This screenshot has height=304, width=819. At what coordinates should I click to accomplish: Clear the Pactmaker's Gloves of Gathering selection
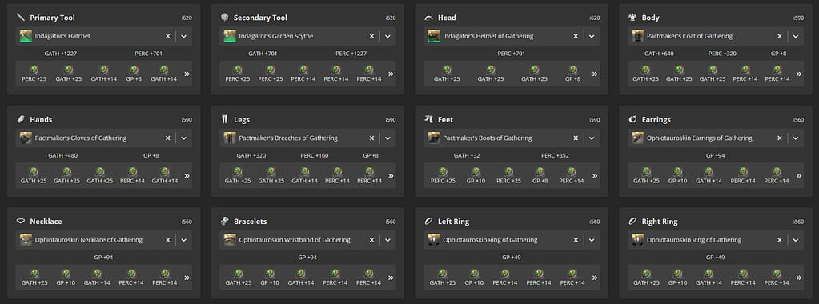pyautogui.click(x=167, y=138)
